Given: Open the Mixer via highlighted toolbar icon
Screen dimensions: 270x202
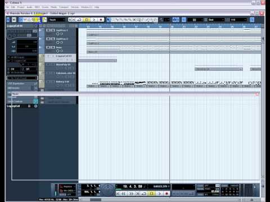Looking at the screenshot, I should click(38, 20).
